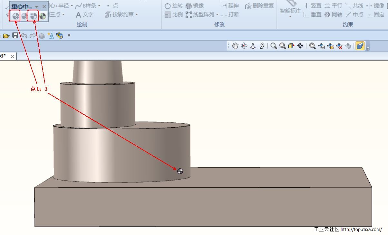
Task: Toggle the 同轴 (coaxial) constraint
Action: click(333, 15)
